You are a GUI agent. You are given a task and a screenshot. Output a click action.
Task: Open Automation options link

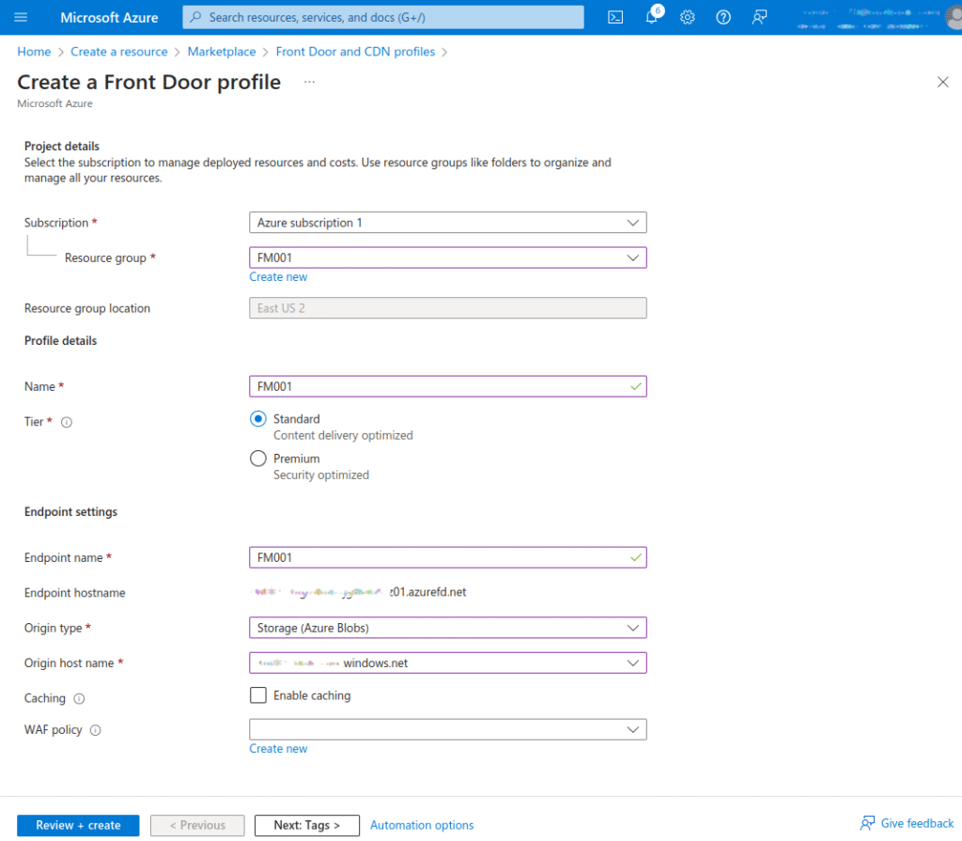click(x=422, y=825)
